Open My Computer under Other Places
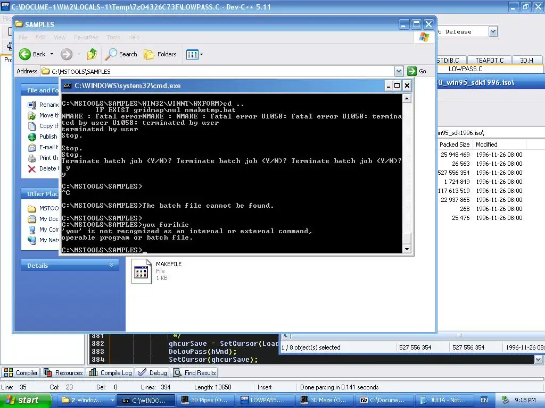Image resolution: width=545 pixels, height=408 pixels. click(x=43, y=229)
